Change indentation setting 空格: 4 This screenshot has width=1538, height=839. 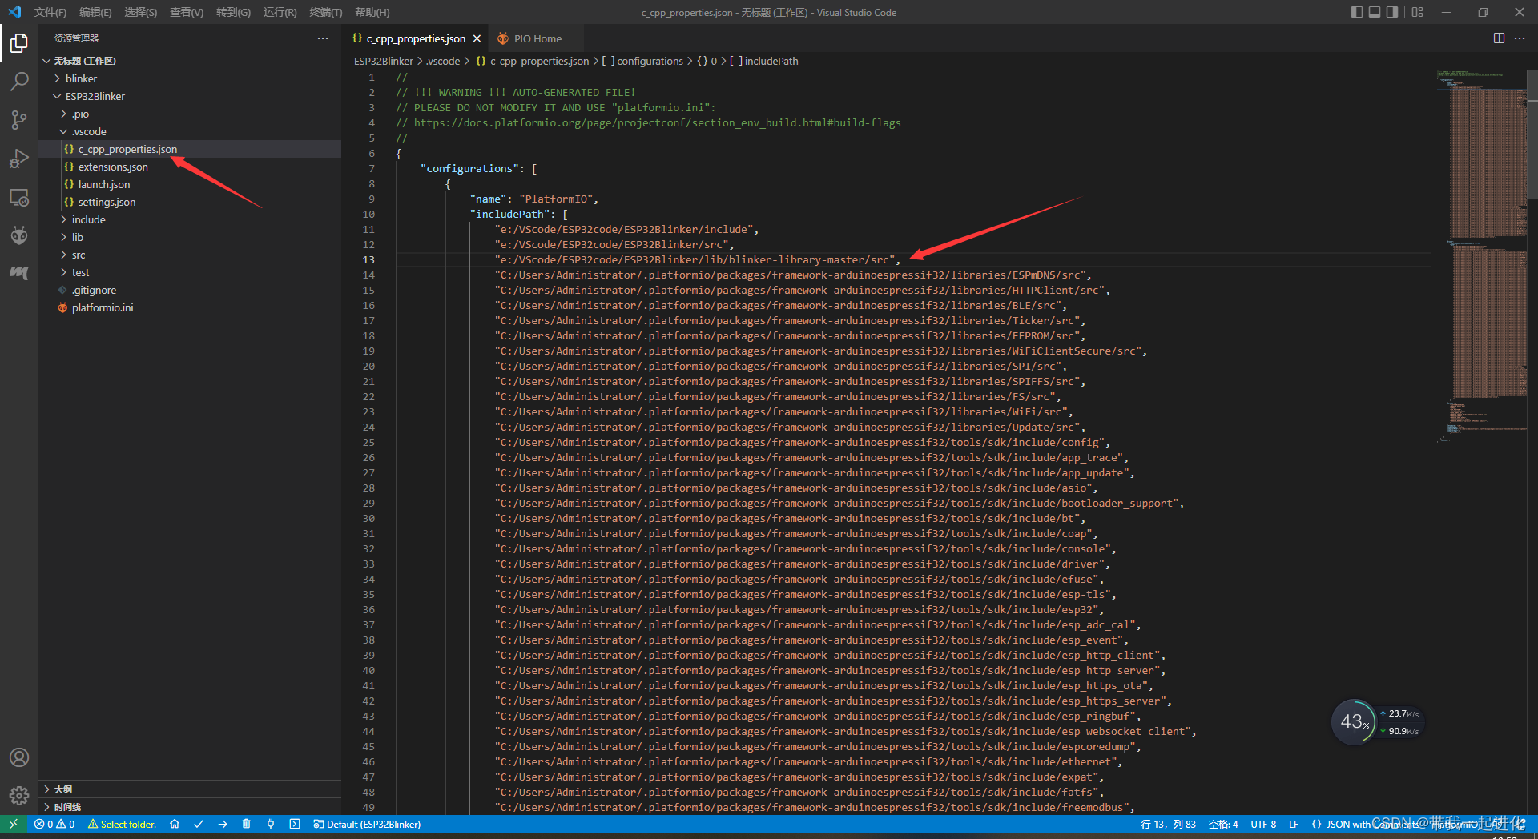pyautogui.click(x=1223, y=824)
